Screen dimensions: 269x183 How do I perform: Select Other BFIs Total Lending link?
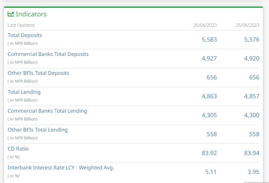tap(37, 130)
